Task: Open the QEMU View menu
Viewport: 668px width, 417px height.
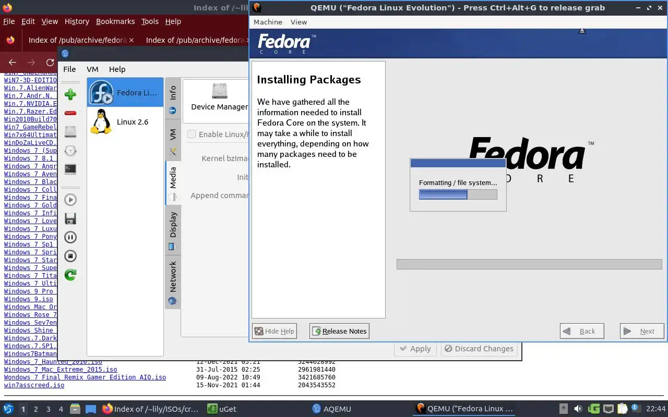Action: pyautogui.click(x=299, y=22)
